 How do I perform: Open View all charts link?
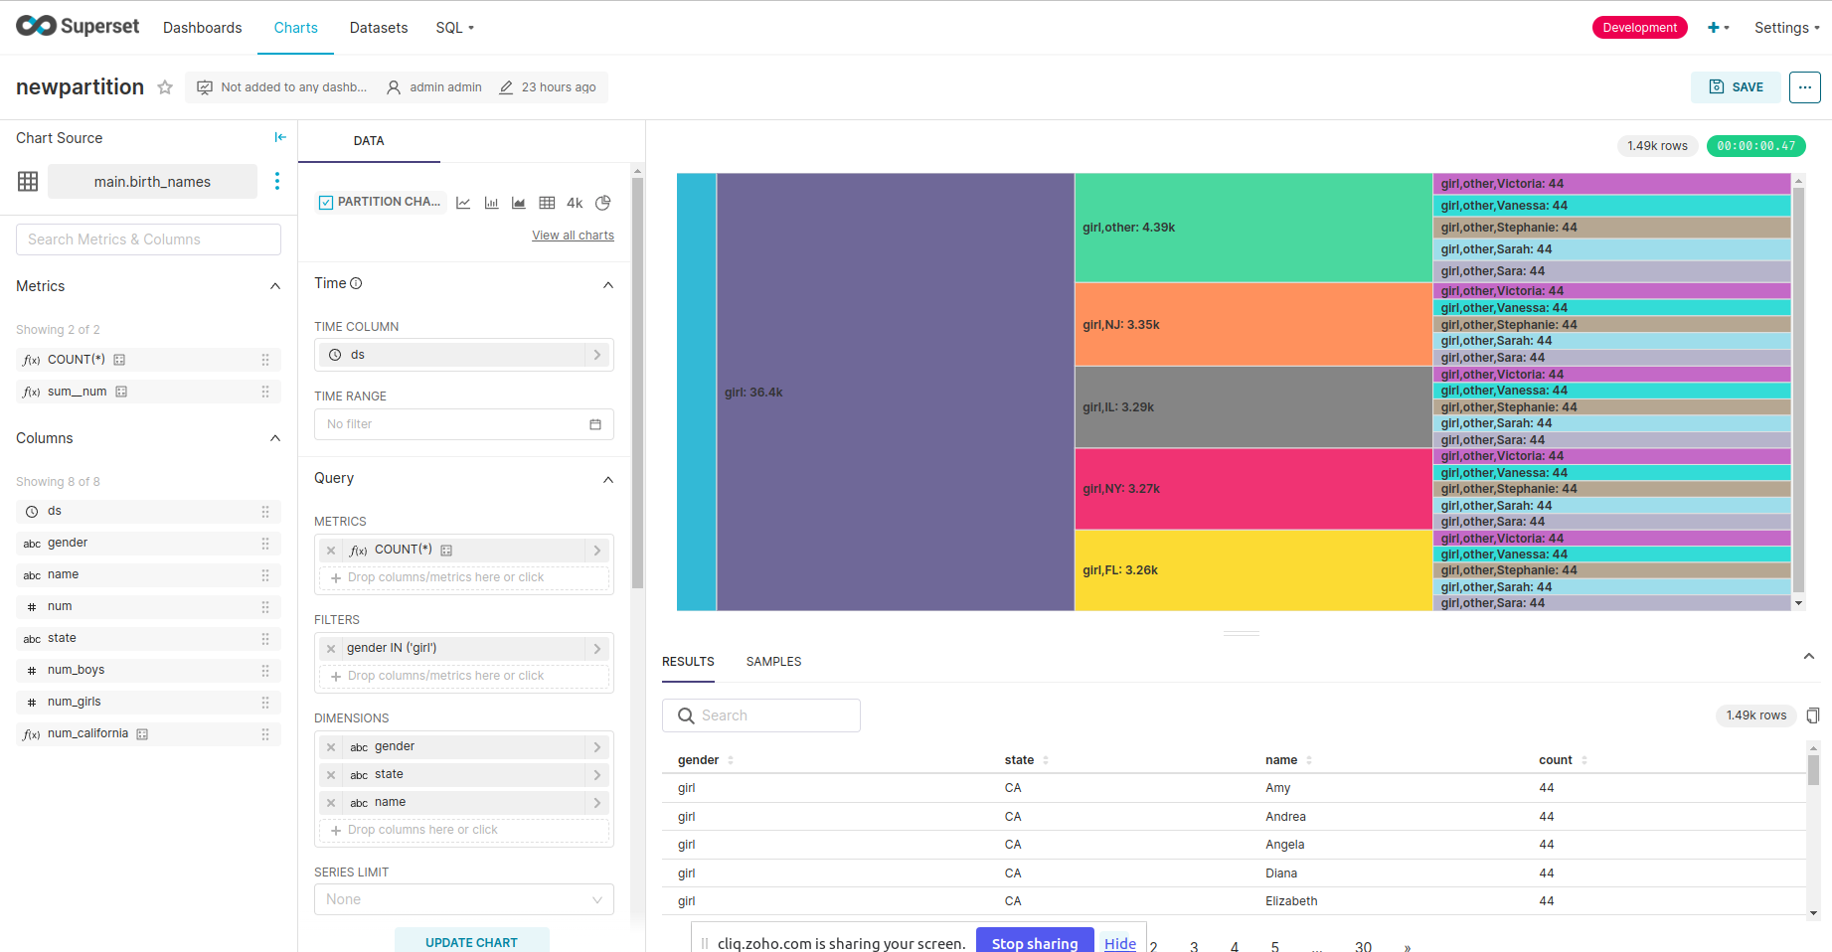pos(573,235)
